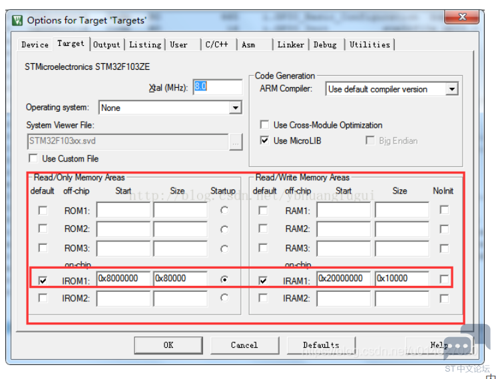Enable NoInit for RAM1
The height and width of the screenshot is (379, 496).
click(x=444, y=209)
